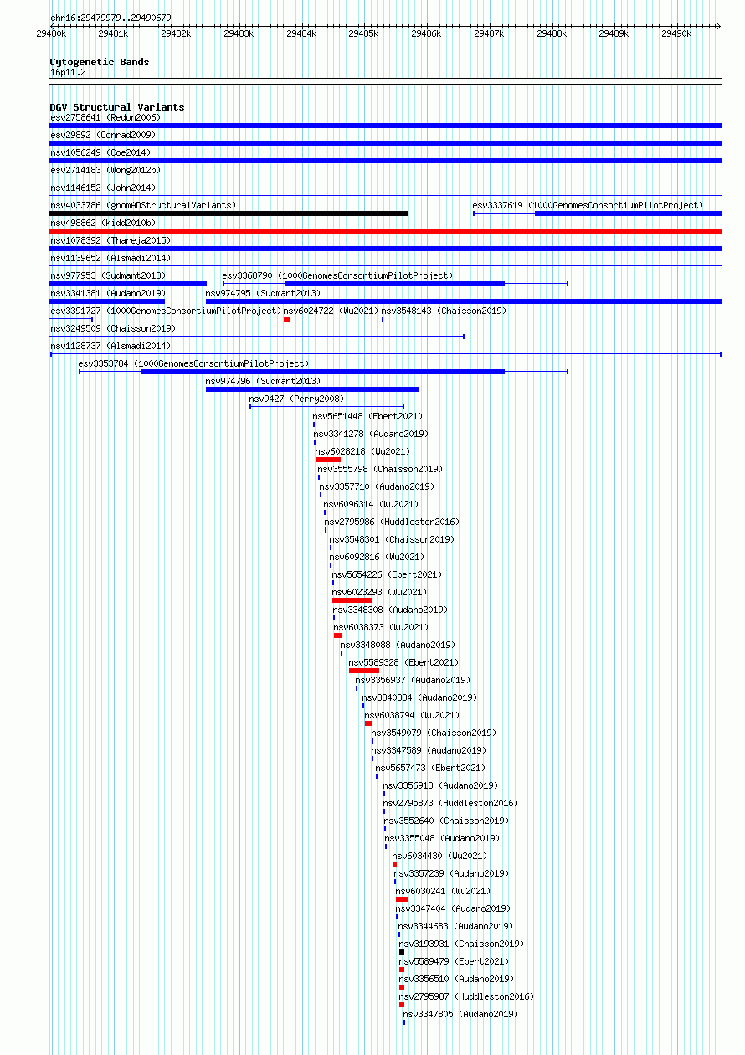Open nsv1128737 (Alsmadi2014) label
The width and height of the screenshot is (745, 1055).
tap(110, 346)
